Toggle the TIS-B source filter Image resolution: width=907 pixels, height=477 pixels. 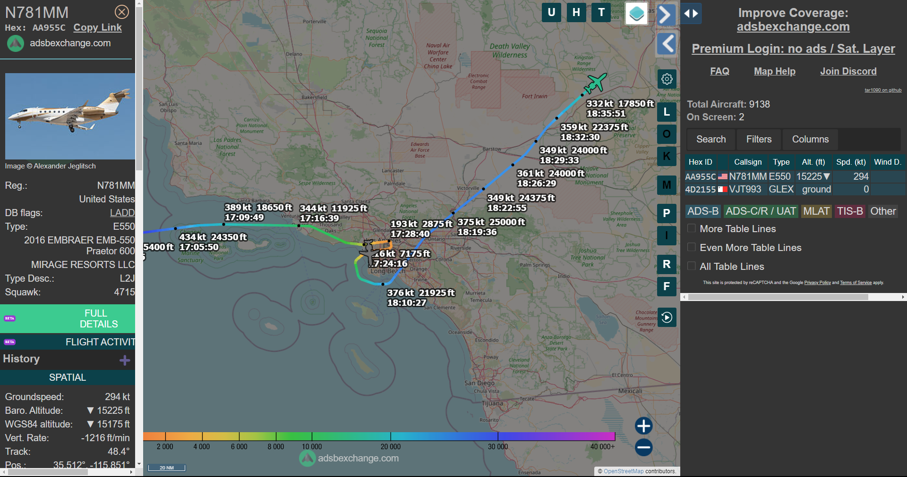click(x=850, y=211)
